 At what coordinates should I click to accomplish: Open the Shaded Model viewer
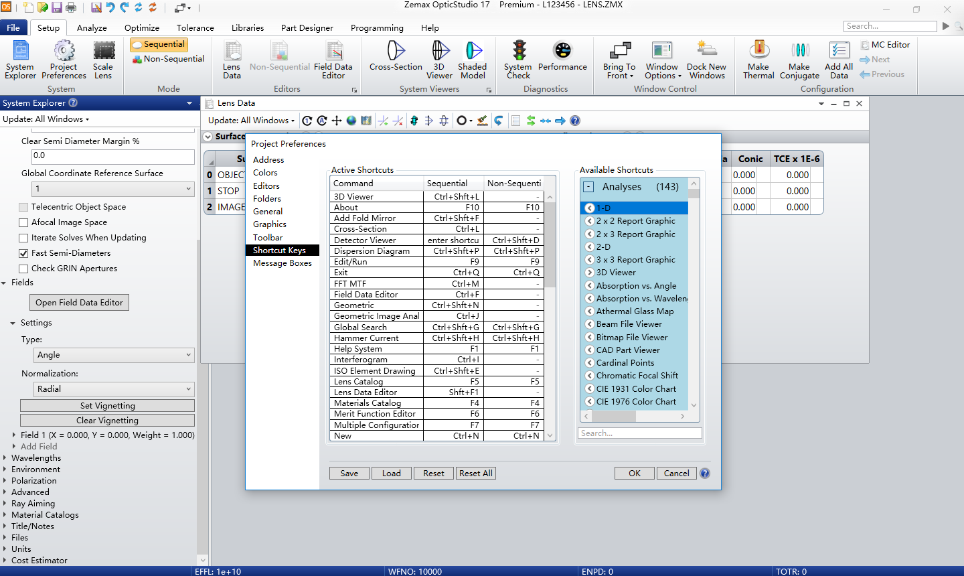[473, 60]
